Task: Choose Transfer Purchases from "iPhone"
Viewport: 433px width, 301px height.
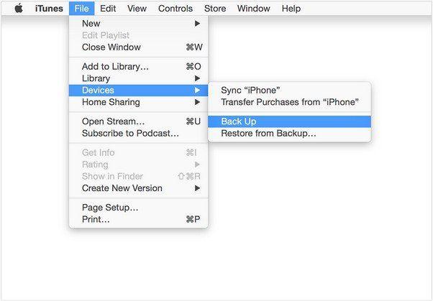Action: tap(289, 102)
